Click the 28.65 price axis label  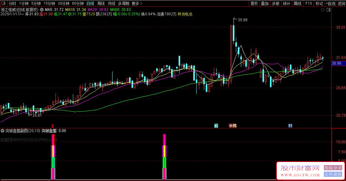(341, 88)
